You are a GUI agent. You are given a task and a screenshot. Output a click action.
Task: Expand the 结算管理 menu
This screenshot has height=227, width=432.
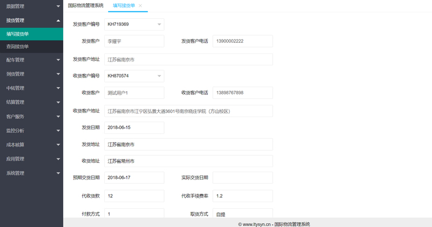coord(31,102)
